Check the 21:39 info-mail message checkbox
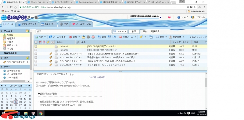This screenshot has width=244, height=120. pos(36,50)
